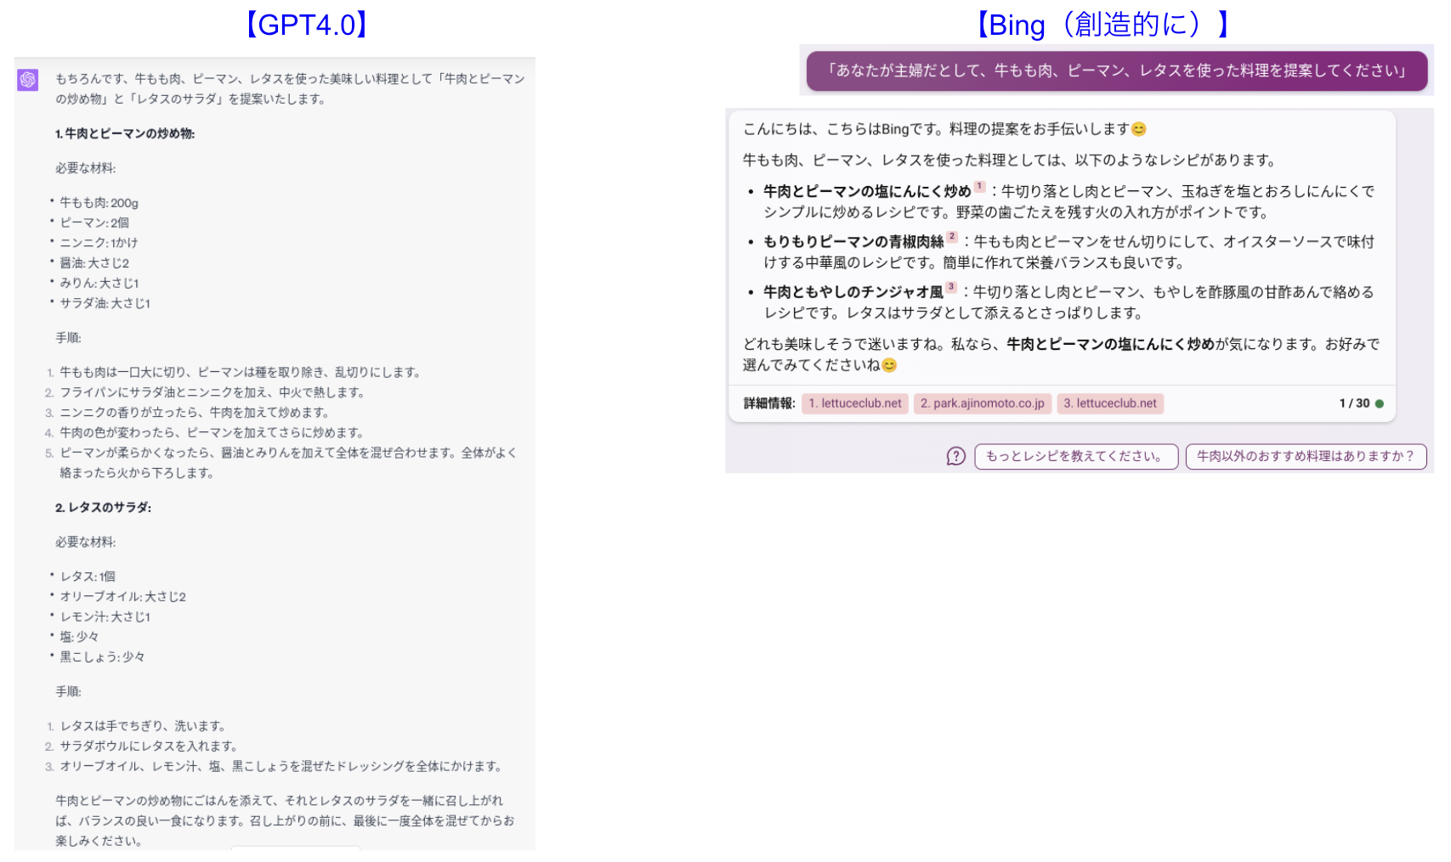This screenshot has width=1451, height=862.
Task: Click ingredient 塩: 少々
Action: click(x=79, y=637)
